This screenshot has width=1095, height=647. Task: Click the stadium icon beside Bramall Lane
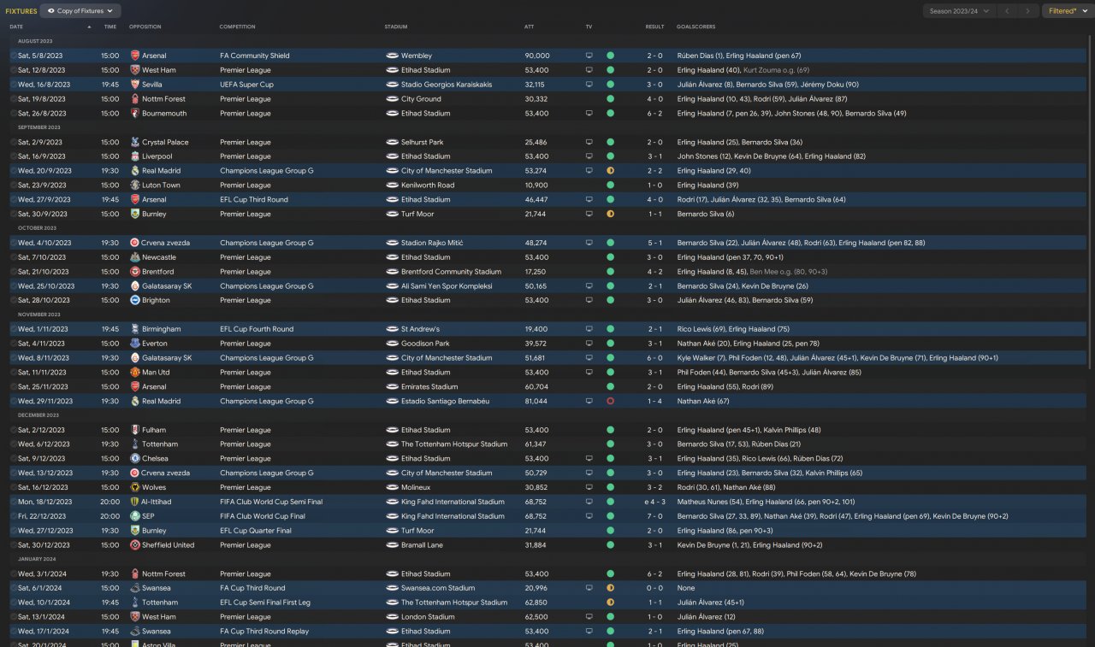click(x=392, y=545)
